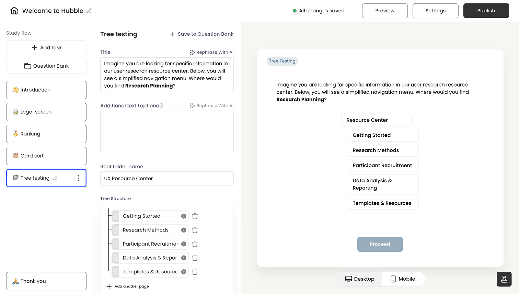Switch preview to Mobile view
519x294 pixels.
click(x=403, y=279)
